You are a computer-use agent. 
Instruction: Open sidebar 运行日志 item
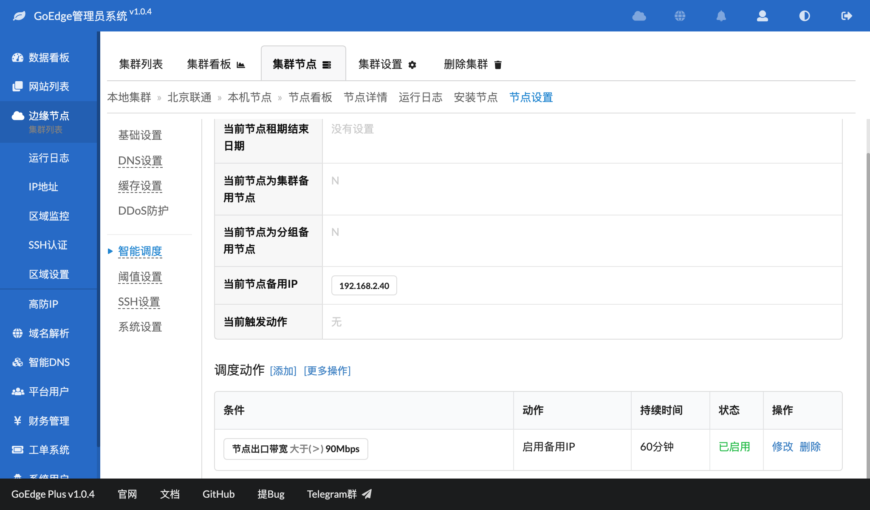click(49, 158)
